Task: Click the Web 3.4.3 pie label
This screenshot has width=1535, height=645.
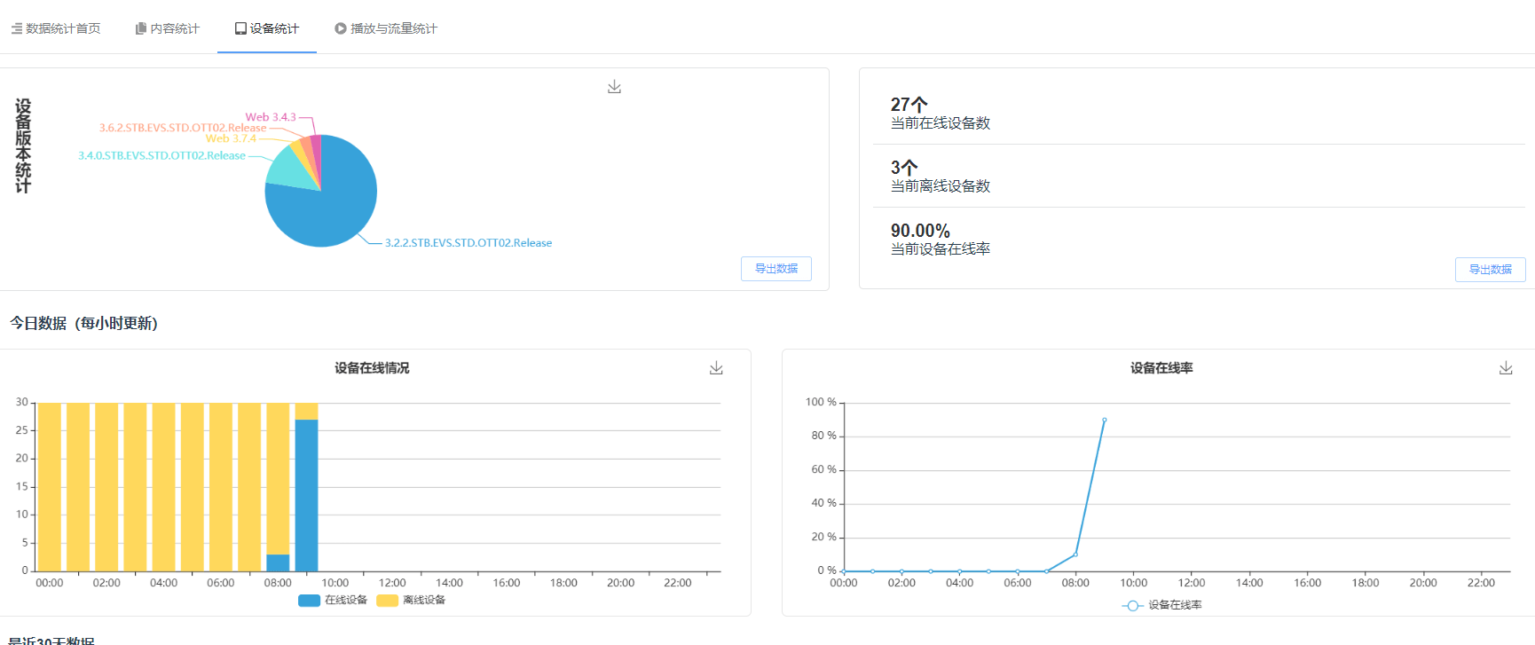Action: pyautogui.click(x=271, y=117)
